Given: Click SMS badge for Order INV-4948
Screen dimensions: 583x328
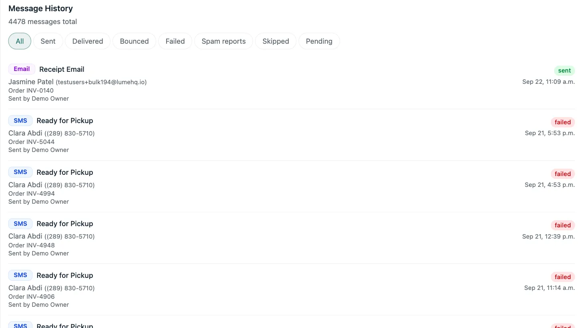Looking at the screenshot, I should tap(20, 224).
